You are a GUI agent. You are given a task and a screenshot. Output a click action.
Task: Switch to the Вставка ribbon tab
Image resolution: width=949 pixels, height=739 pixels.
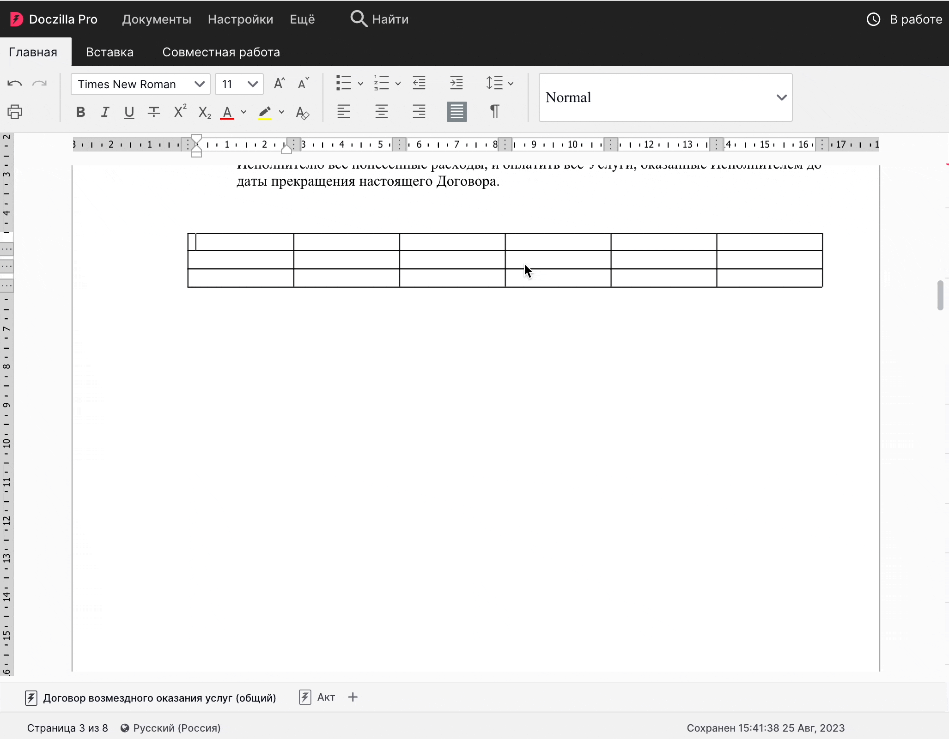[109, 52]
